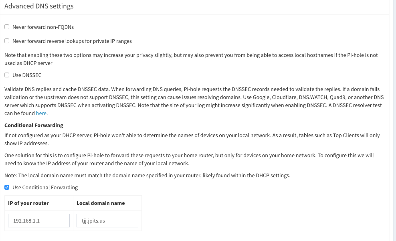Image resolution: width=396 pixels, height=241 pixels.
Task: Click the router IP field showing 192.168.1.1
Action: (x=39, y=221)
